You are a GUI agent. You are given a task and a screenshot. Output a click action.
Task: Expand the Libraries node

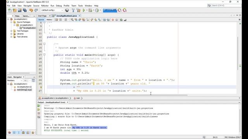click(x=11, y=34)
